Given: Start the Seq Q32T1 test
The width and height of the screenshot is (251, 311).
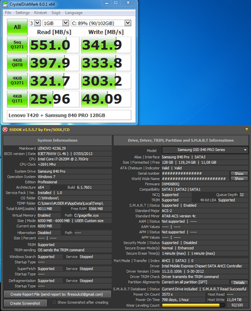Looking at the screenshot, I should (17, 45).
